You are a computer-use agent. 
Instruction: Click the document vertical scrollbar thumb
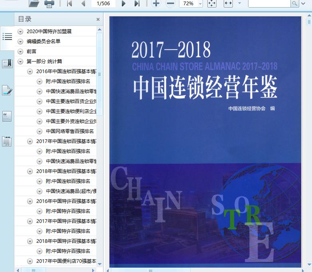click(309, 22)
